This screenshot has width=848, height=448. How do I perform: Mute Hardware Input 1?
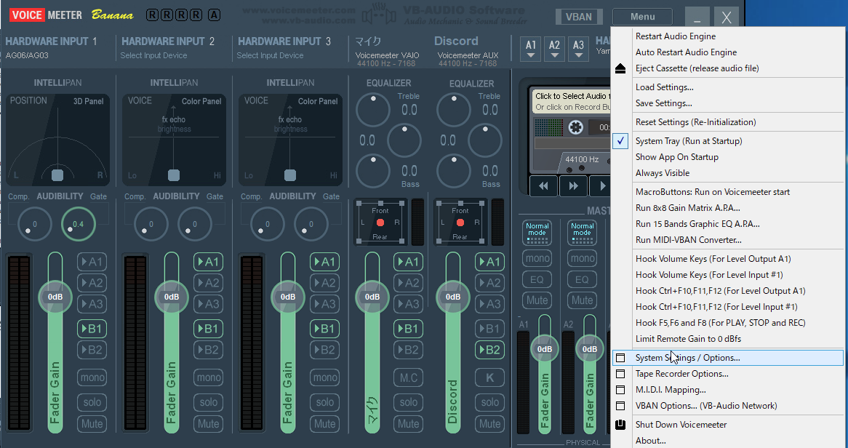point(92,424)
